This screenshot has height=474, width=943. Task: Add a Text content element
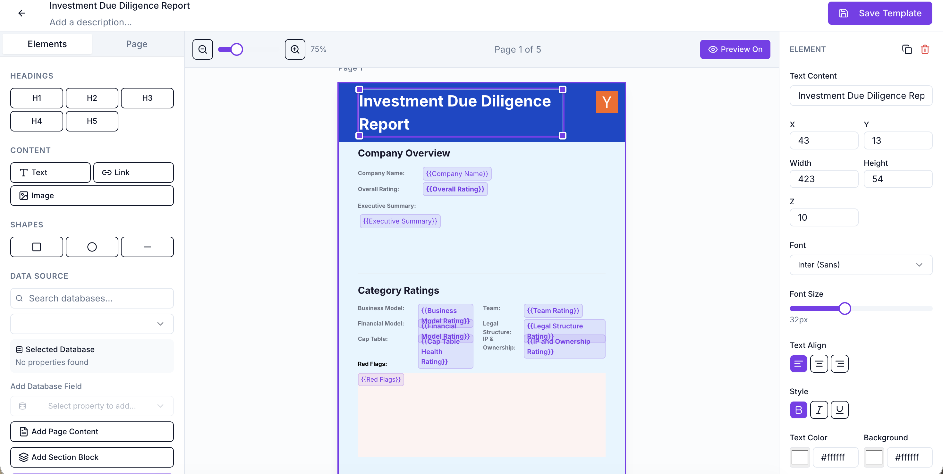[51, 173]
